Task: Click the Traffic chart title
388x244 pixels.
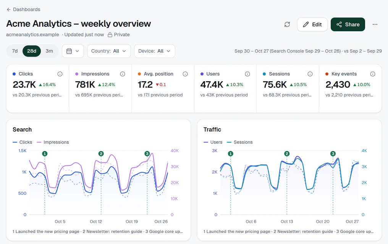Action: point(212,130)
